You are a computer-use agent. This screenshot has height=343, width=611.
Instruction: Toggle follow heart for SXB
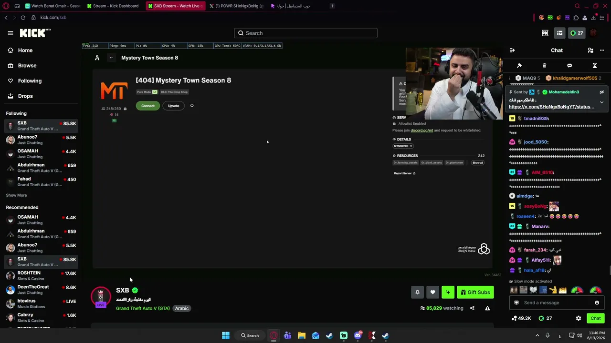[x=432, y=292]
